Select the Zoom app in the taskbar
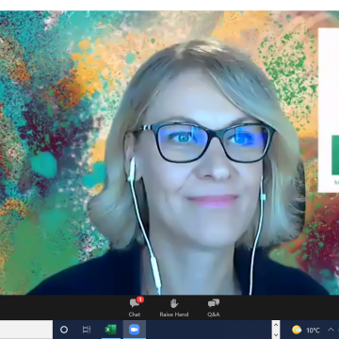The image size is (339, 339). coord(135,330)
